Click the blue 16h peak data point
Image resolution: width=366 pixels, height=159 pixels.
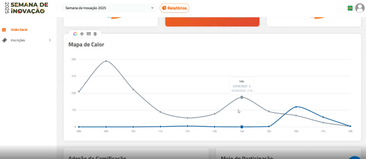296,107
